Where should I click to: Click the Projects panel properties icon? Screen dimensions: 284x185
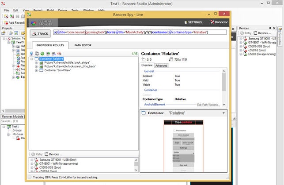tap(4, 33)
